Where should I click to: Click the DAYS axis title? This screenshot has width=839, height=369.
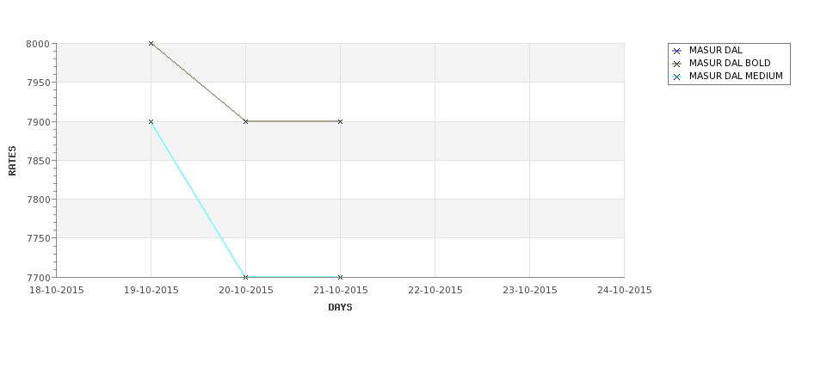340,307
